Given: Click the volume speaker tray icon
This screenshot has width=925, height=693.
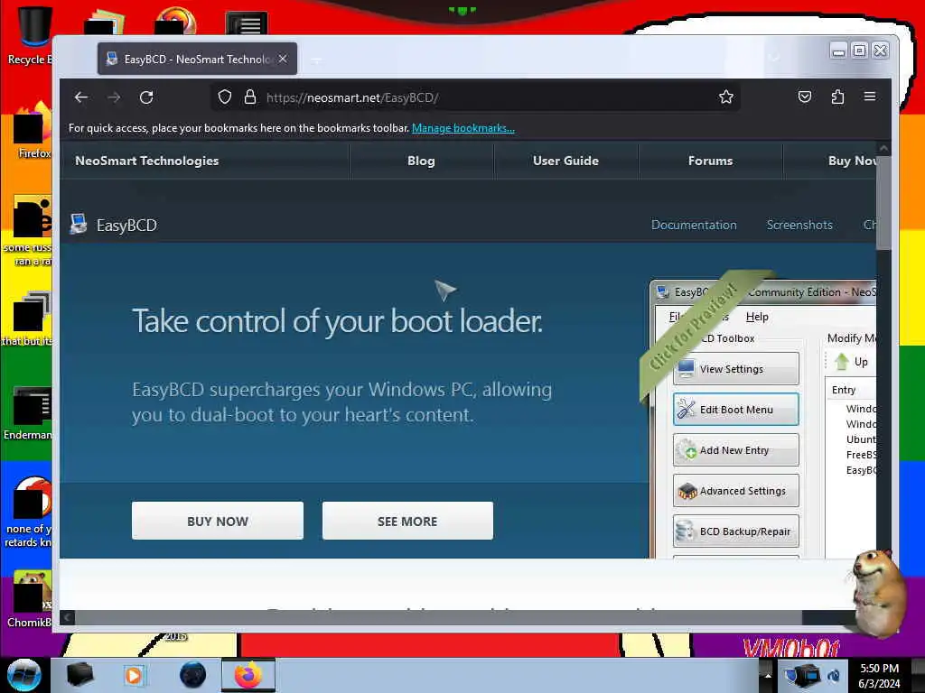Looking at the screenshot, I should point(834,675).
